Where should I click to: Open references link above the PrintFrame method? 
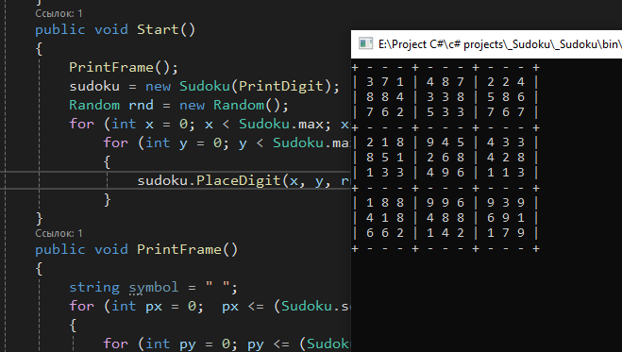[x=59, y=233]
